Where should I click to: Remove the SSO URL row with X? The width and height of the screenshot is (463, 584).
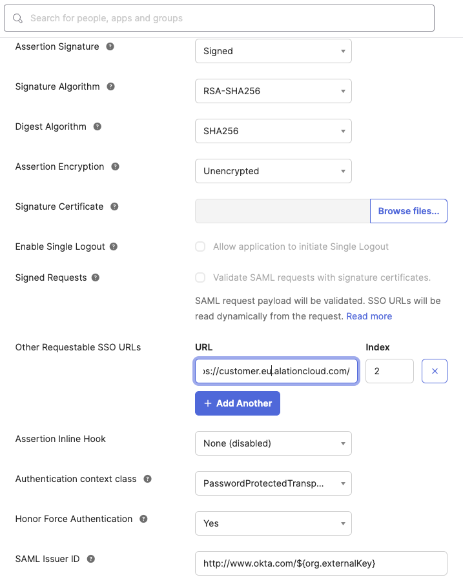(x=435, y=371)
